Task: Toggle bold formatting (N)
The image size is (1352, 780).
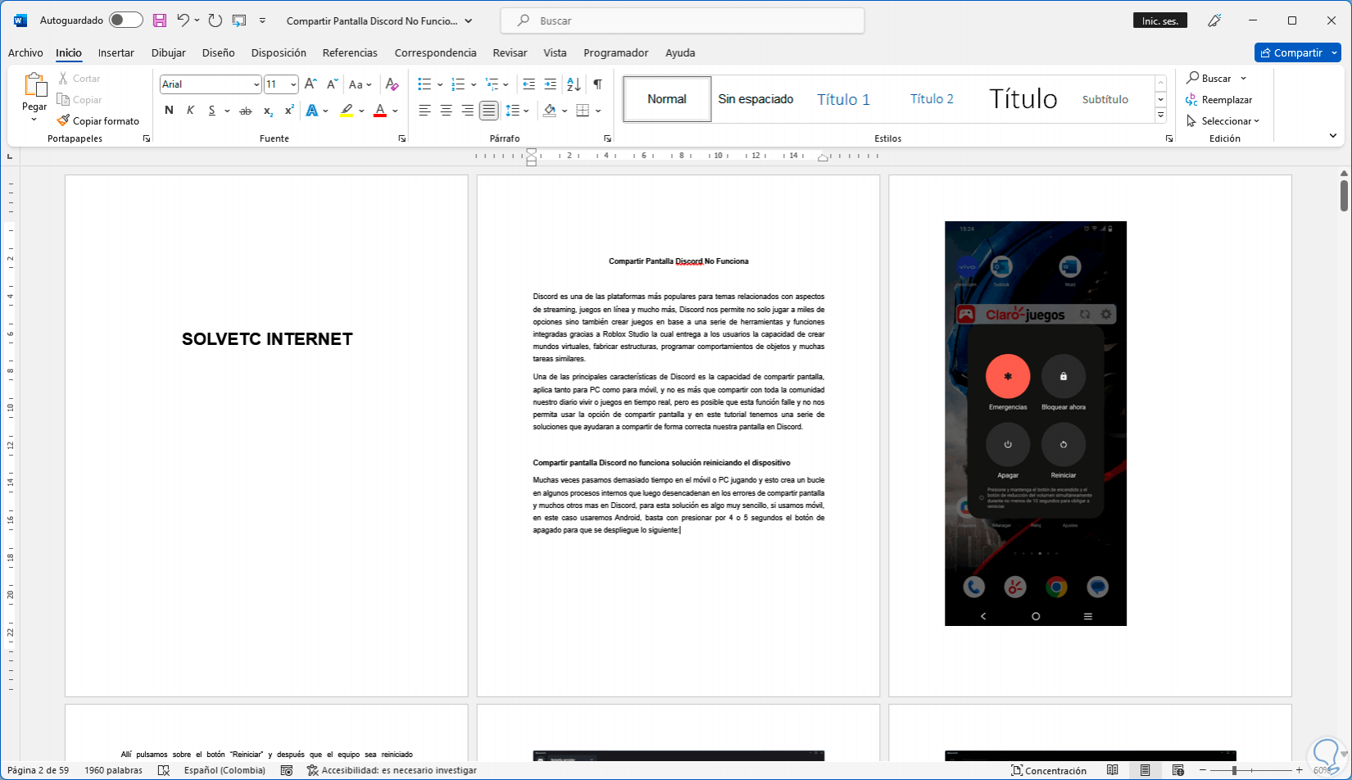Action: 169,111
